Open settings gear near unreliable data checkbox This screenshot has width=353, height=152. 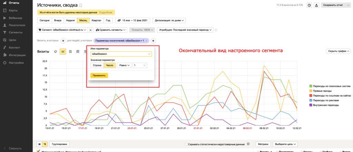click(x=248, y=144)
